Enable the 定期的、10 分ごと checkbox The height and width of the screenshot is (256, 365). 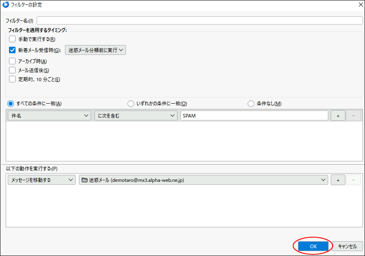coord(12,79)
